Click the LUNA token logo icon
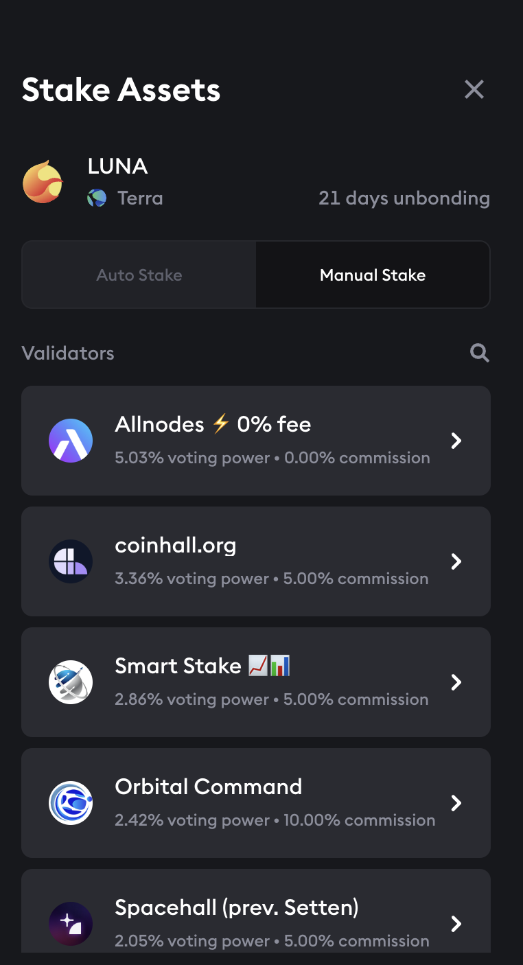This screenshot has height=965, width=523. click(x=43, y=182)
